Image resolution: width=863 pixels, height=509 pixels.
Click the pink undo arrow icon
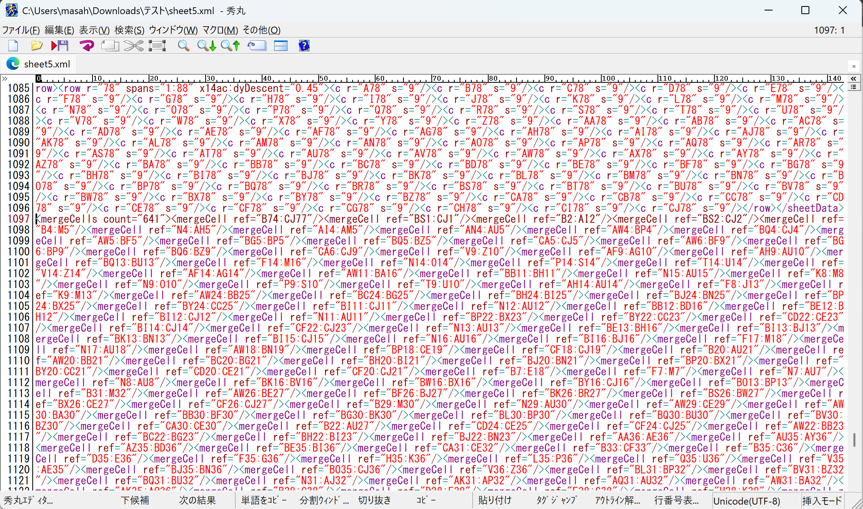(86, 46)
